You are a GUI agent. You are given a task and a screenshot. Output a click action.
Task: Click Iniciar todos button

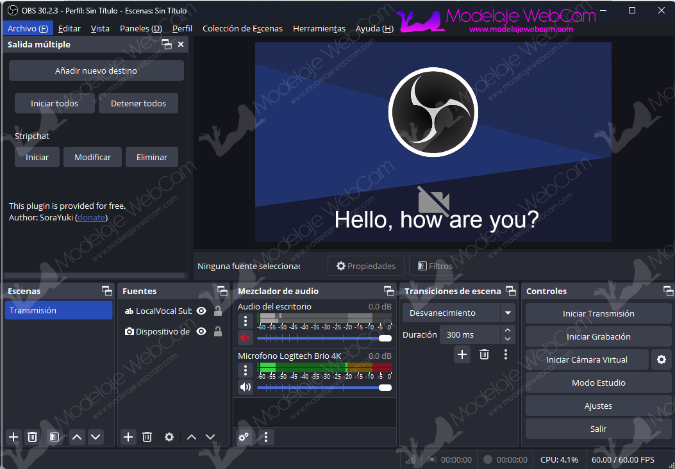coord(54,103)
